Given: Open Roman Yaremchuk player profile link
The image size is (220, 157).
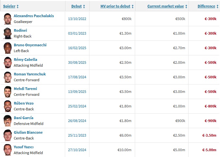Looking at the screenshot, I should point(30,74).
